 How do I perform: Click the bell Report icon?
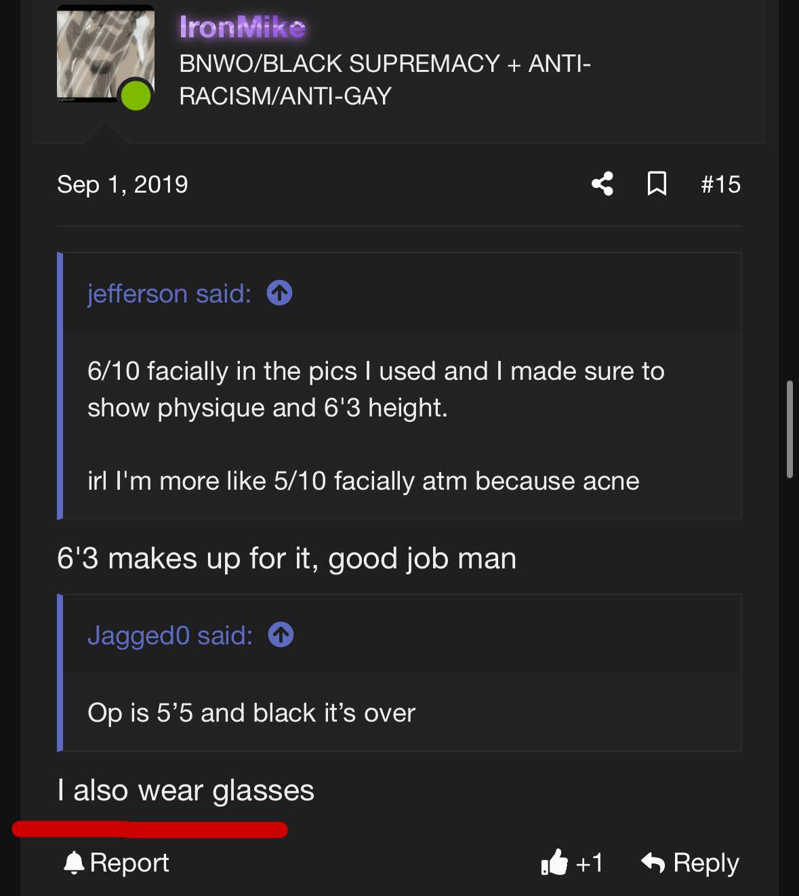74,863
